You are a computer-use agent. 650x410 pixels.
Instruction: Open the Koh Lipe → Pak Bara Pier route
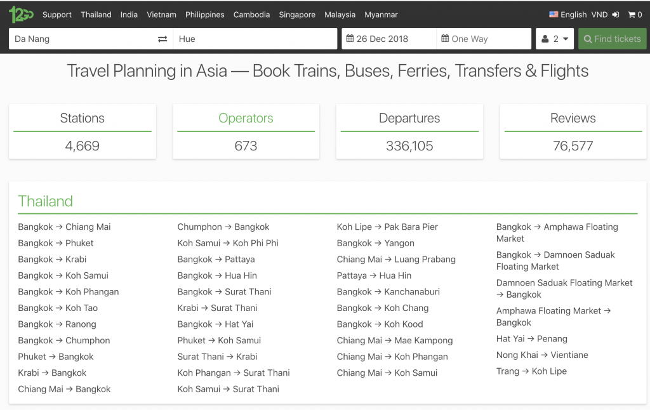tap(387, 227)
